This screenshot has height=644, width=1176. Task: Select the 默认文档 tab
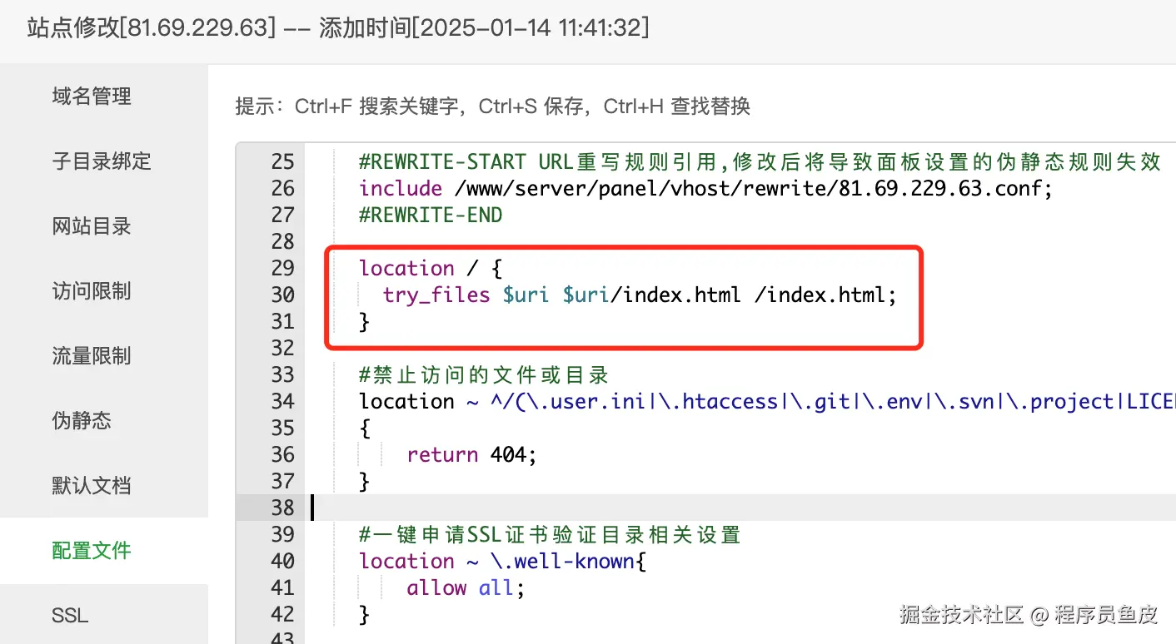92,486
